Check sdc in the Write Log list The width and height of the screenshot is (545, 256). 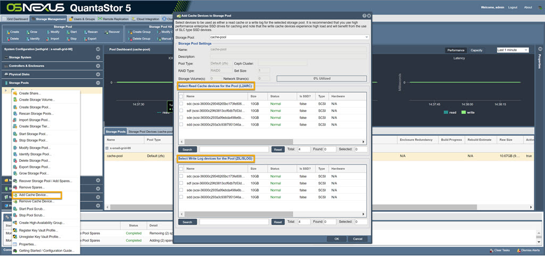[181, 176]
